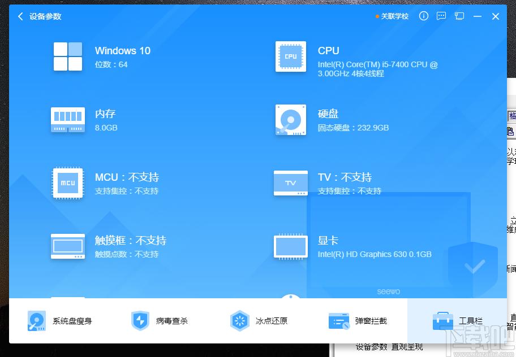516x357 pixels.
Task: Open the info icon in title bar
Action: [424, 16]
